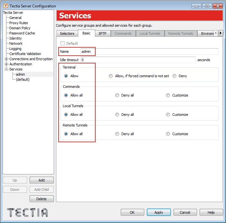Select Remote Tunnels Deny all option
This screenshot has height=223, width=226.
117,134
